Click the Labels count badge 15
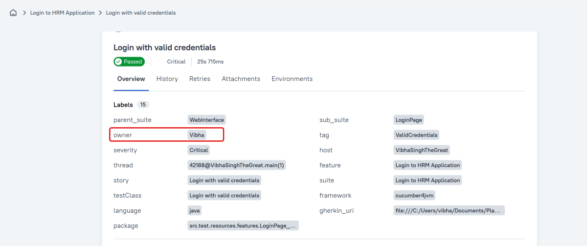 pos(143,105)
